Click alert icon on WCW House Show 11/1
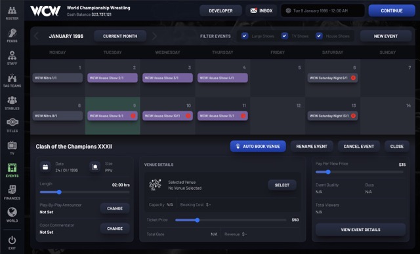This screenshot has width=420, height=254. [243, 116]
